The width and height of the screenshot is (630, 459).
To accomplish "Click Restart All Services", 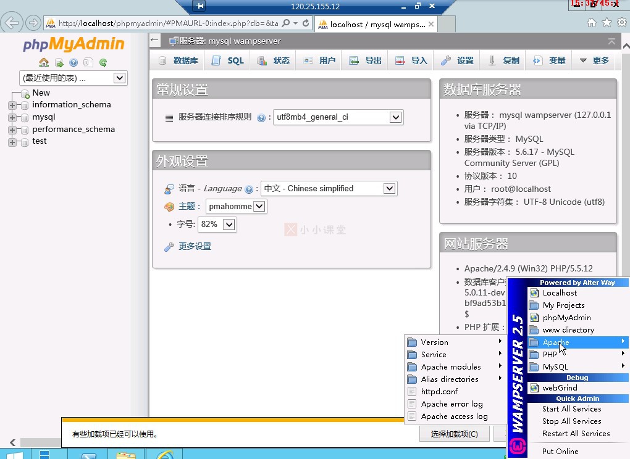I will pyautogui.click(x=577, y=434).
